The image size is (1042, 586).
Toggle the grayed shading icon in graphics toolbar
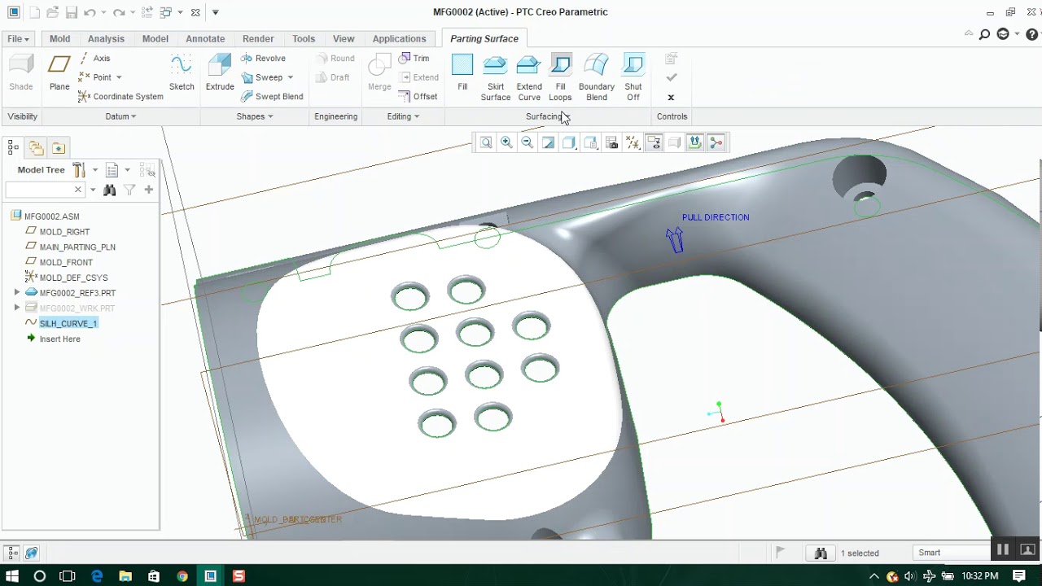[x=674, y=142]
